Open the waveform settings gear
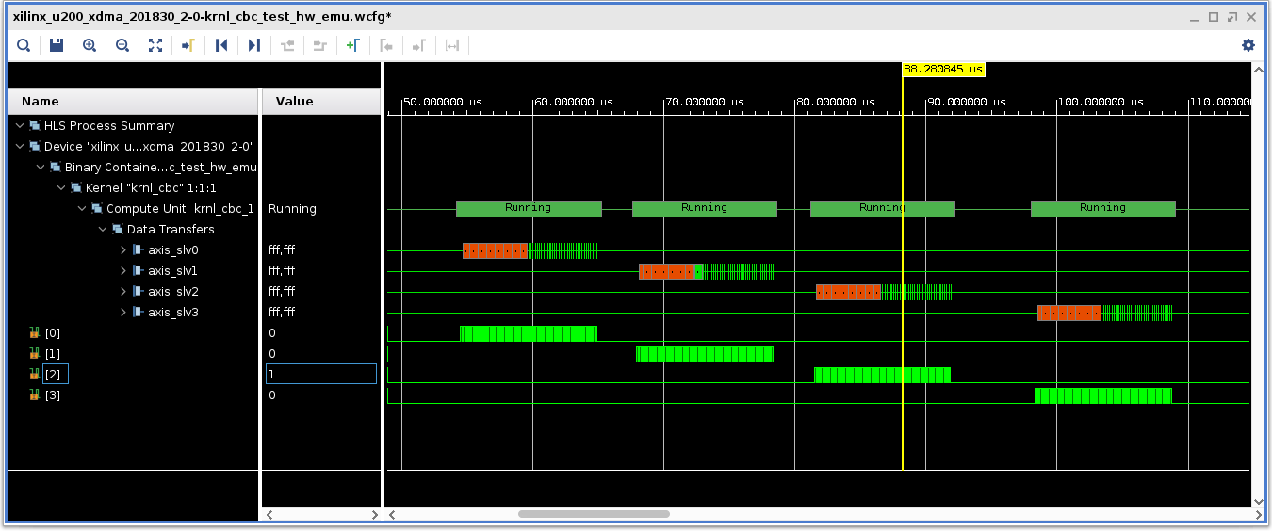 tap(1248, 45)
